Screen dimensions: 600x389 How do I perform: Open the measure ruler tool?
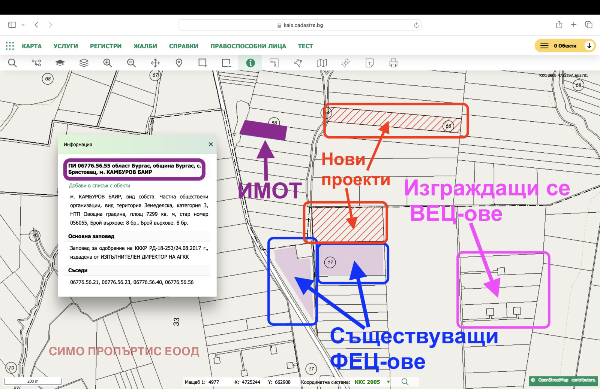(x=274, y=63)
